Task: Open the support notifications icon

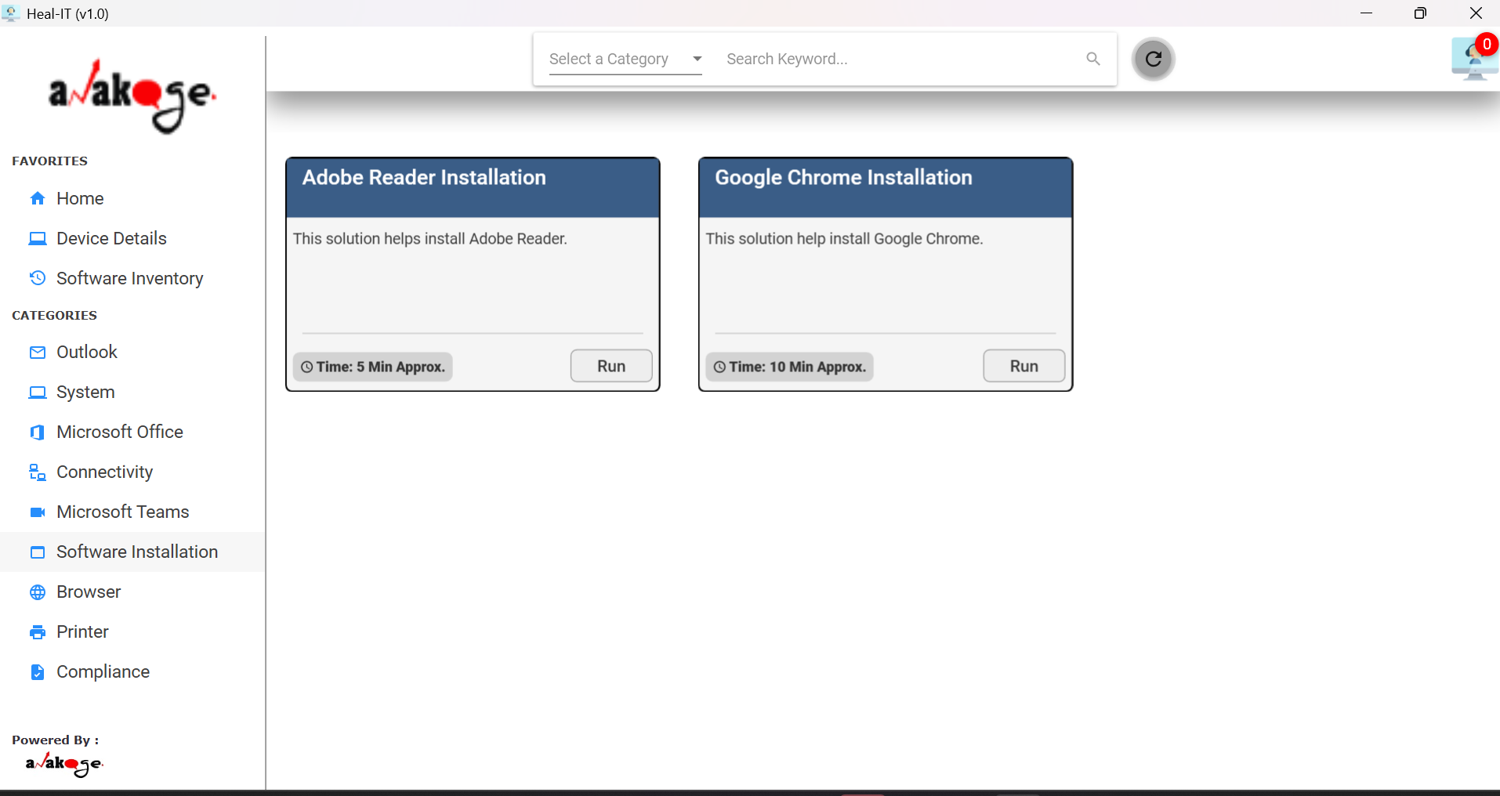Action: pos(1473,60)
